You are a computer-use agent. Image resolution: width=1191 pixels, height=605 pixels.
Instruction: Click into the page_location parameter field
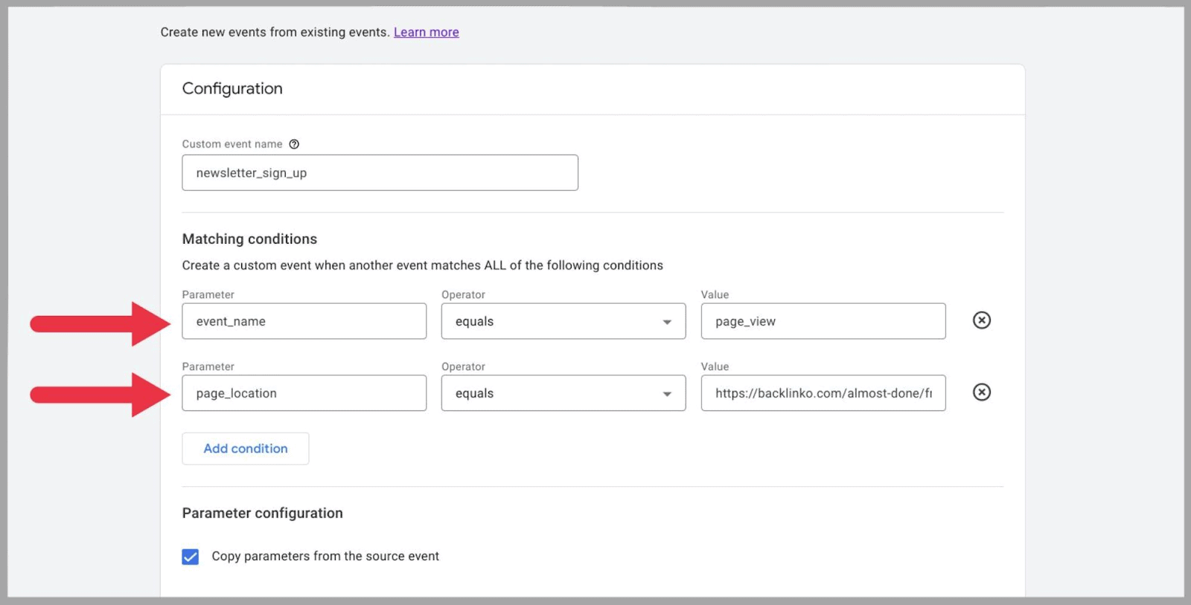coord(304,393)
